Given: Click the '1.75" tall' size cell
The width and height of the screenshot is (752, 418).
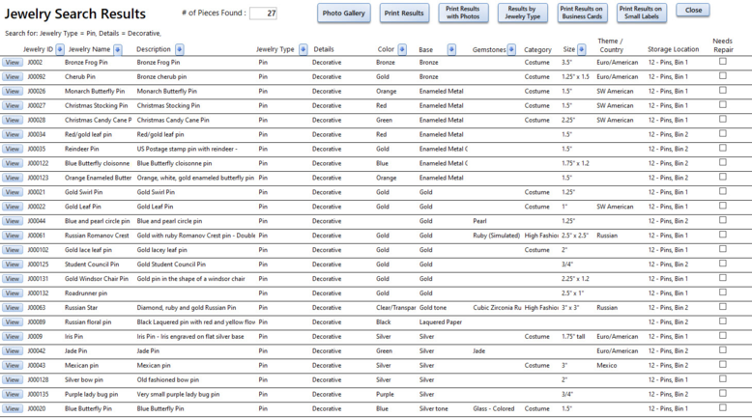Looking at the screenshot, I should [x=573, y=337].
